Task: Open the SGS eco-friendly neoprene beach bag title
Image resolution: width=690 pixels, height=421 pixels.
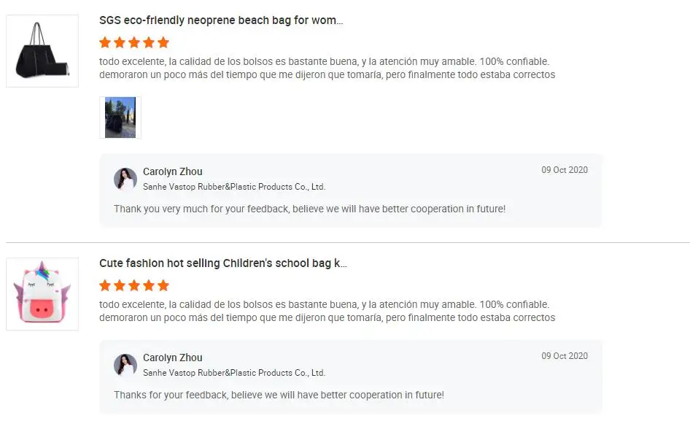Action: coord(221,20)
